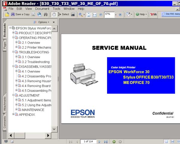Go to 5.1 Adjustment Items bookmark
180x144 pixels.
click(x=36, y=100)
